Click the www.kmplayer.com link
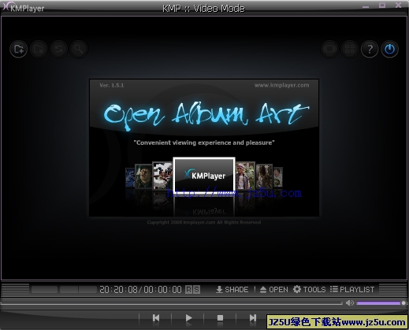This screenshot has height=330, width=409. 281,85
